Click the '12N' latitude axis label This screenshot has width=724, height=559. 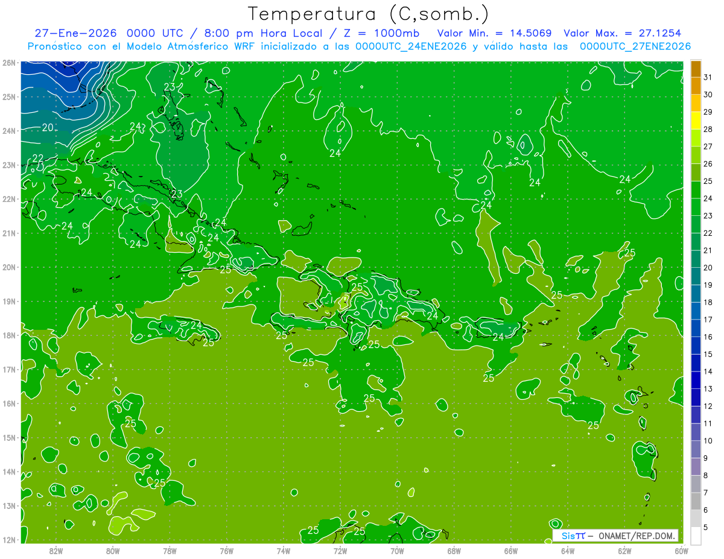8,540
